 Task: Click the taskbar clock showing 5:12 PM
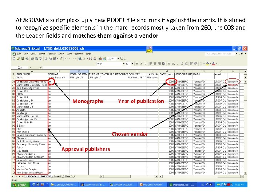(239, 185)
